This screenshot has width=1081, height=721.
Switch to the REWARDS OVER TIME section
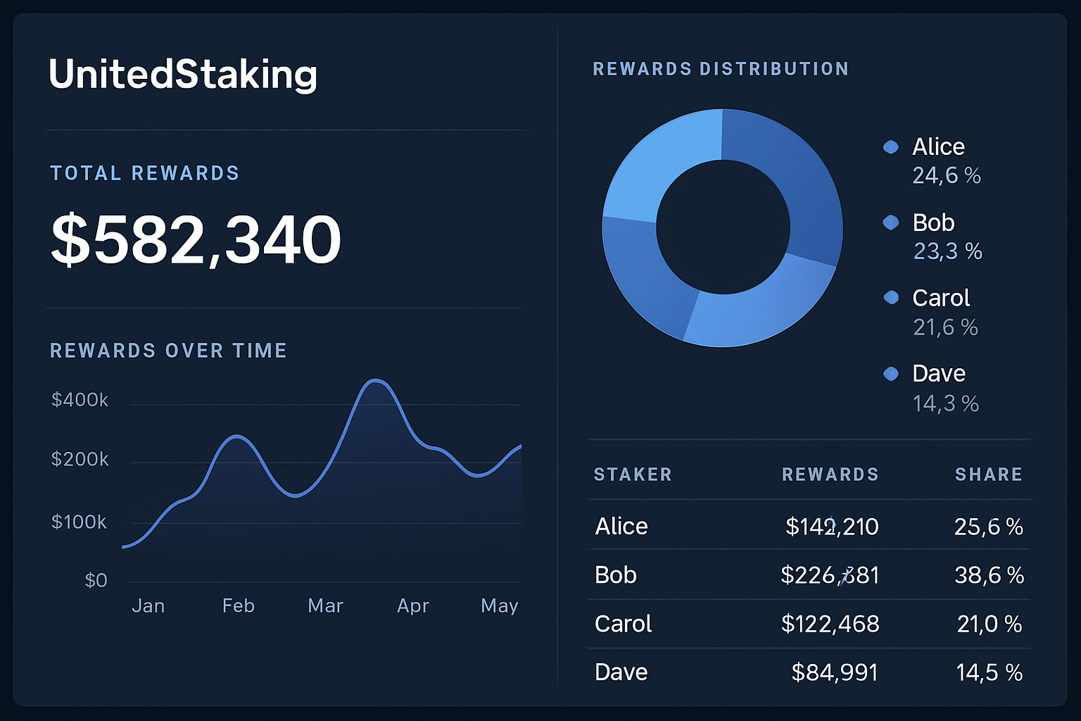[x=168, y=350]
